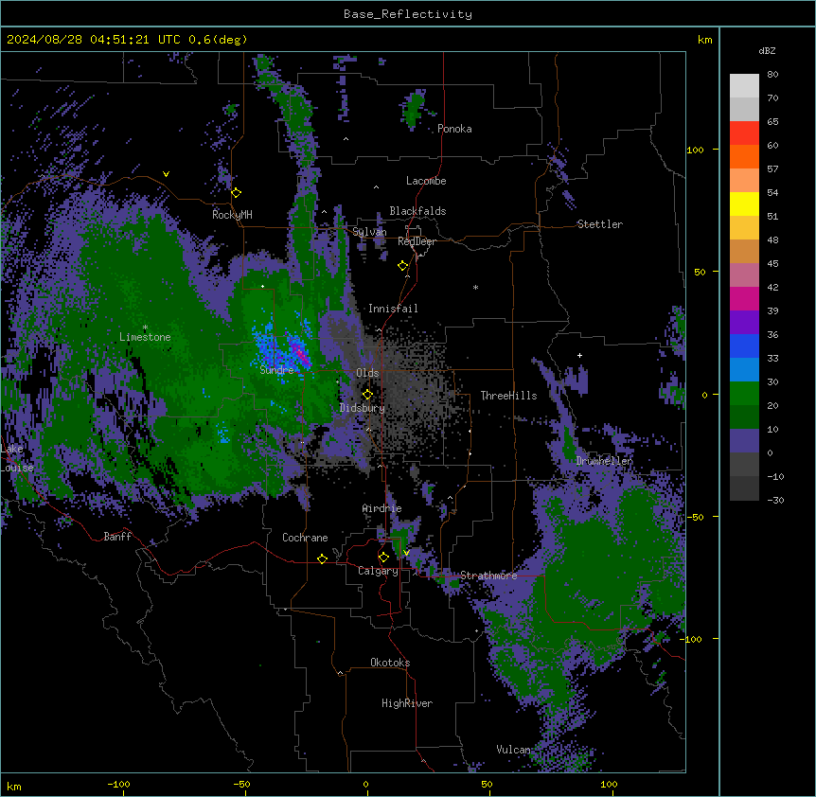Click the Banff label
This screenshot has height=797, width=816.
point(117,537)
